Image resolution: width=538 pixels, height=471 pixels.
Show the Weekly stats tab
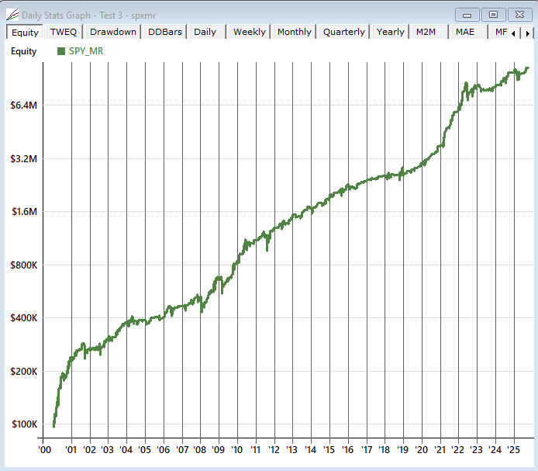point(250,32)
